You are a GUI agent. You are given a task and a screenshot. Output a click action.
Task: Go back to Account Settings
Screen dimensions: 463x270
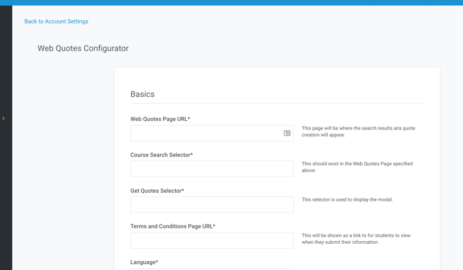[56, 21]
